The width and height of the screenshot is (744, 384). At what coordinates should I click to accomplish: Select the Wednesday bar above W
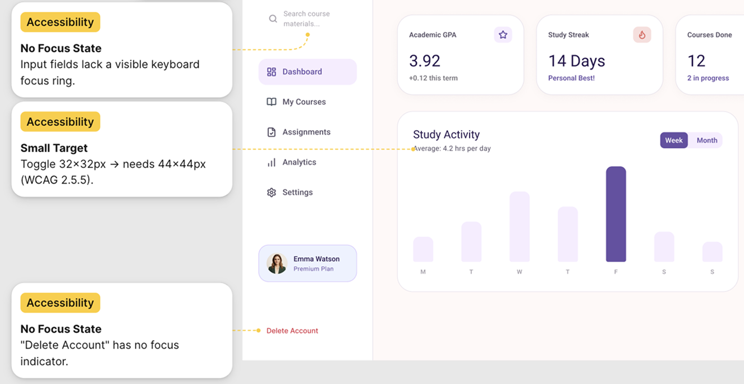pos(520,227)
